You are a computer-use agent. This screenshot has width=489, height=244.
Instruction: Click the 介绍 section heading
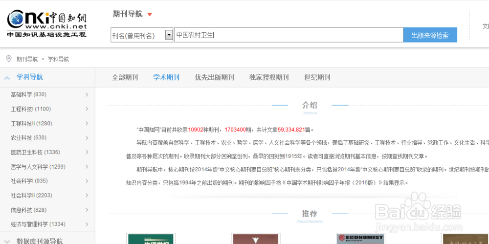coord(310,105)
